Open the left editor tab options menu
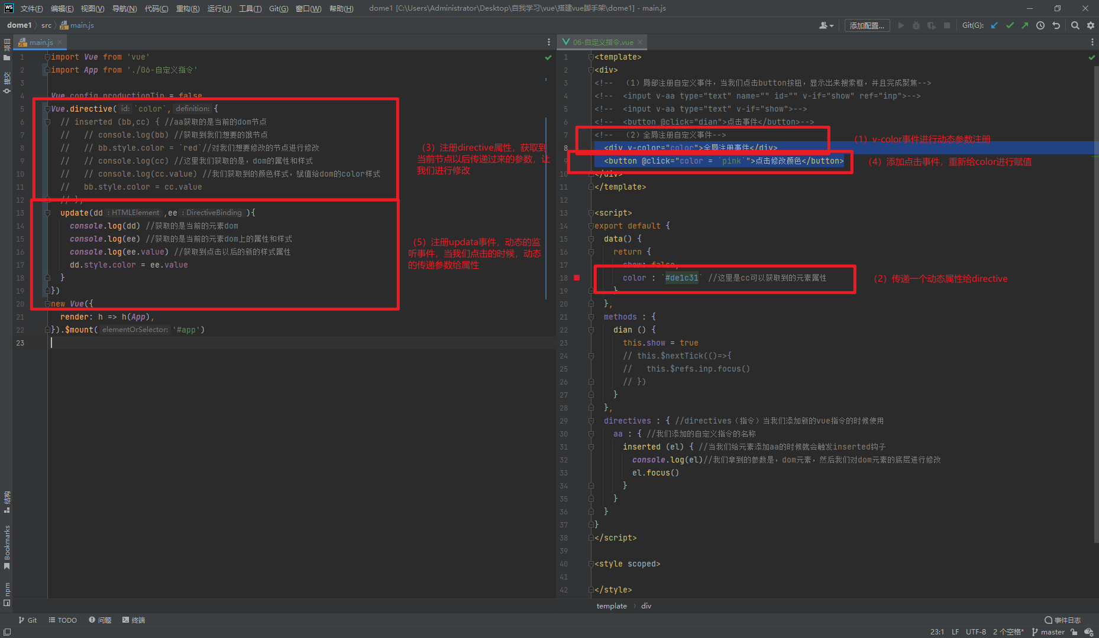The image size is (1099, 638). pos(549,42)
